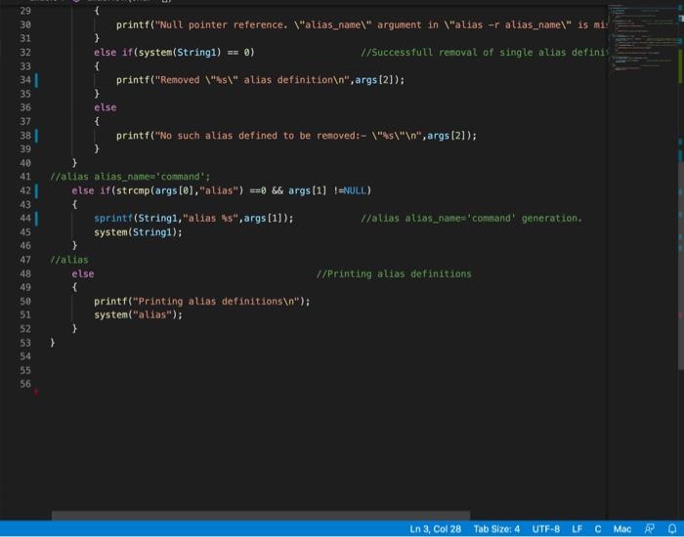Change end of line sequence LF
The width and height of the screenshot is (684, 537).
[577, 529]
